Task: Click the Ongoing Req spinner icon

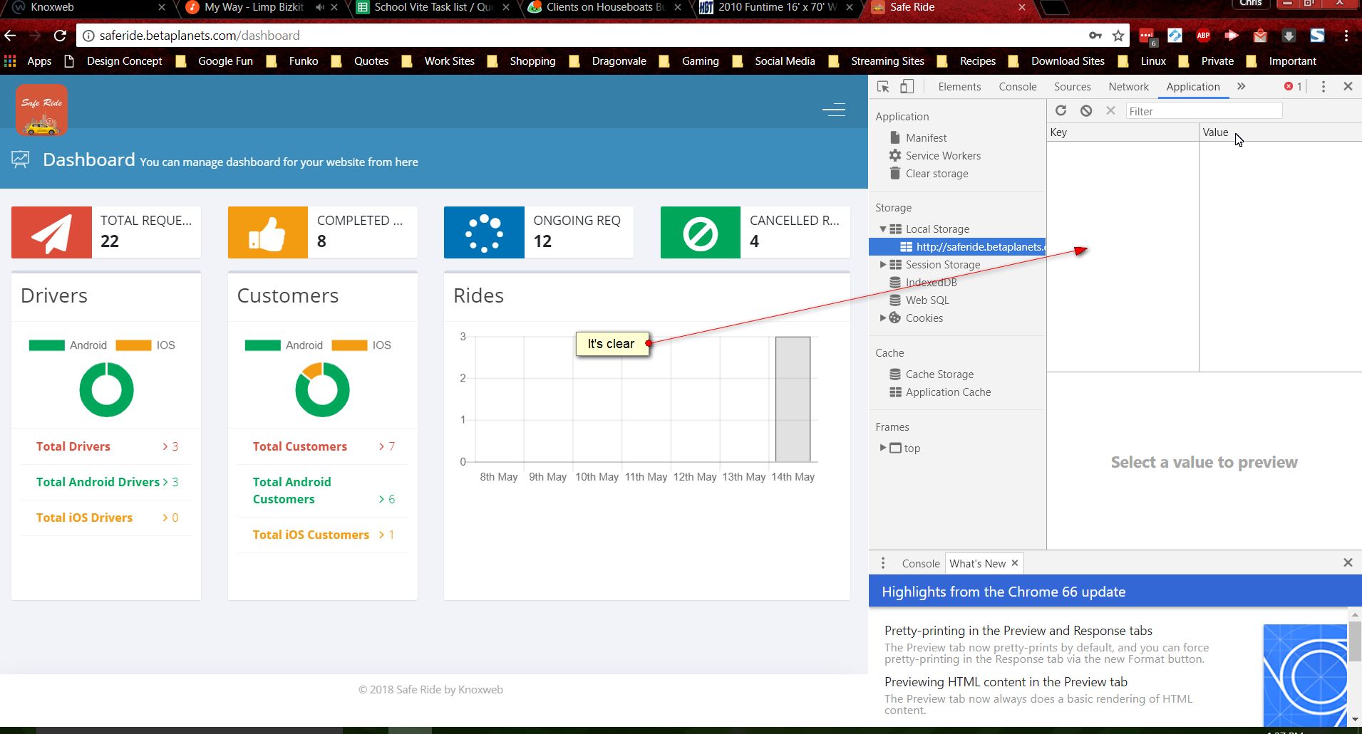Action: click(484, 233)
